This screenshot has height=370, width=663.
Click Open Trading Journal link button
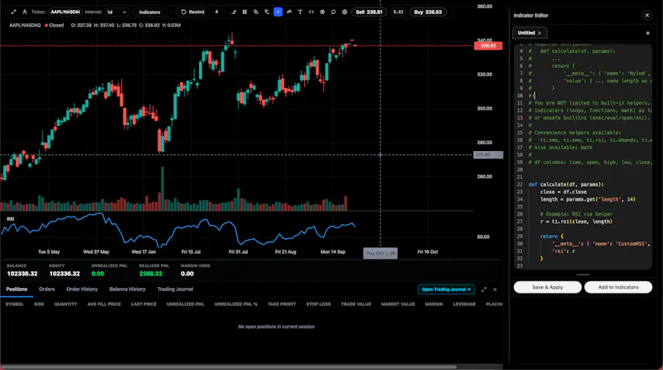coord(446,290)
